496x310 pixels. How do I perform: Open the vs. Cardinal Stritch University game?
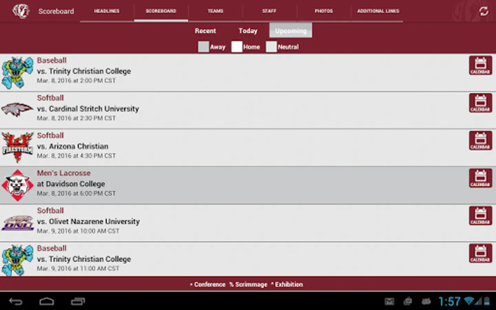(x=248, y=110)
